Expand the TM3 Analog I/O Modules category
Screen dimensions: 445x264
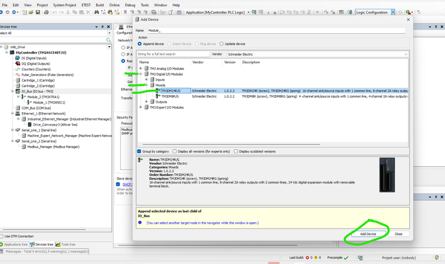(x=140, y=68)
